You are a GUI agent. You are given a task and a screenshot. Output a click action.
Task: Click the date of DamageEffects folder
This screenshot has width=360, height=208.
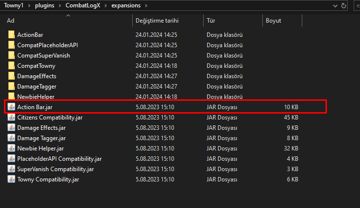coord(156,76)
